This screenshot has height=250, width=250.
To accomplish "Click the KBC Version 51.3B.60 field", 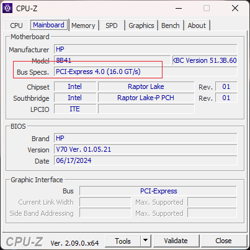I will (x=205, y=60).
